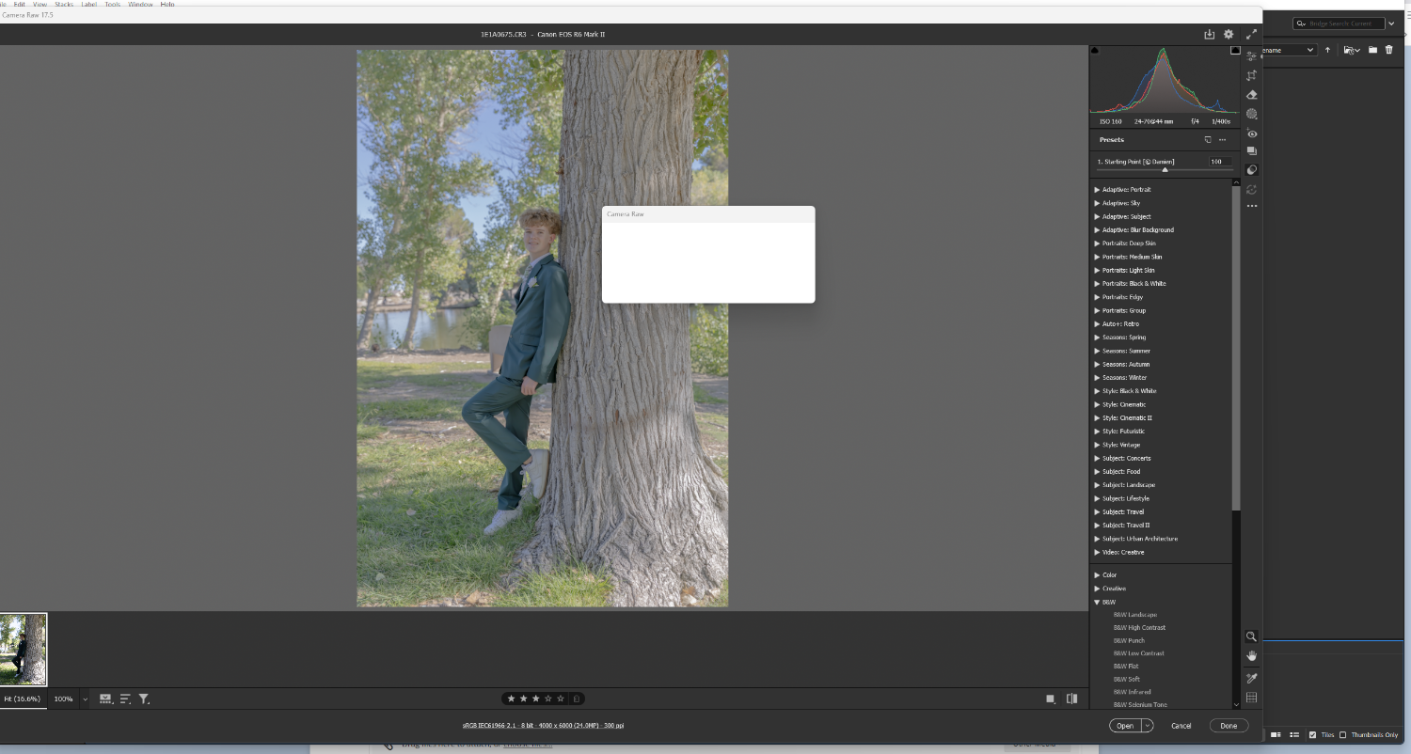Select the Healing eraser tool

[x=1251, y=95]
